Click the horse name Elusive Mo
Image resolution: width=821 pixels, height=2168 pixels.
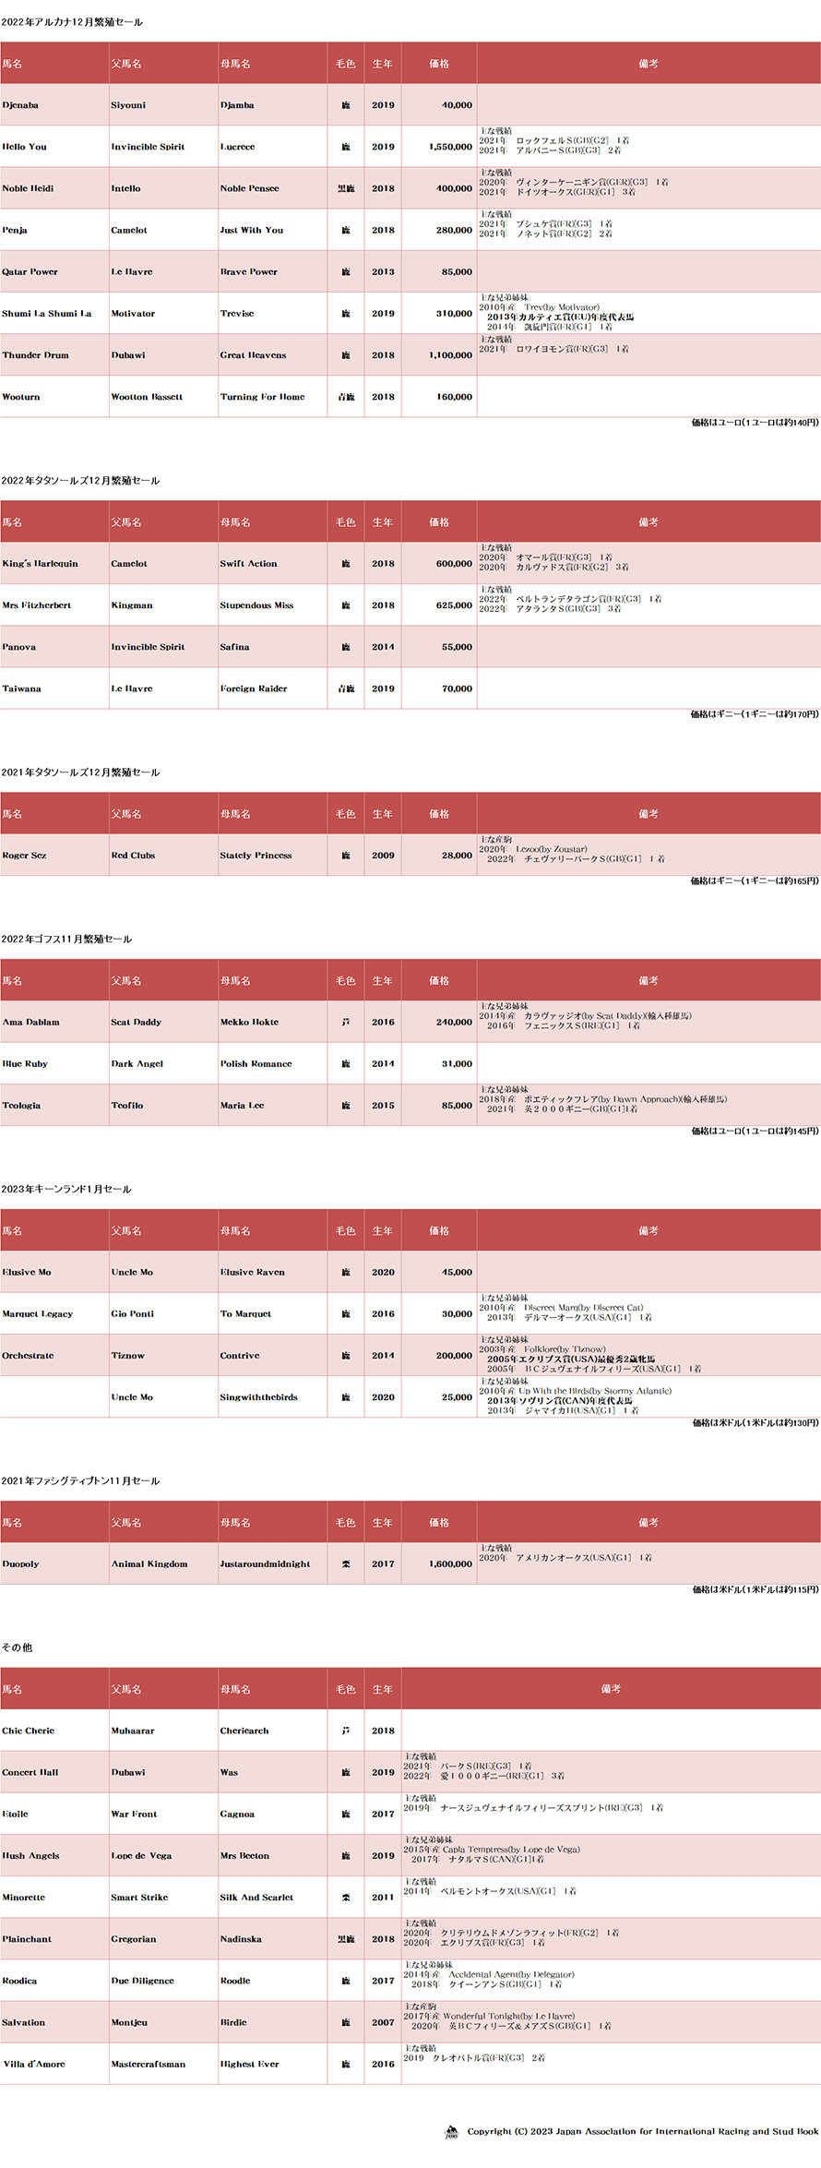point(27,1273)
